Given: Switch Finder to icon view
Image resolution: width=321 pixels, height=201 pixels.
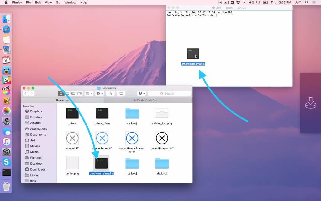Looking at the screenshot, I should click(61, 93).
